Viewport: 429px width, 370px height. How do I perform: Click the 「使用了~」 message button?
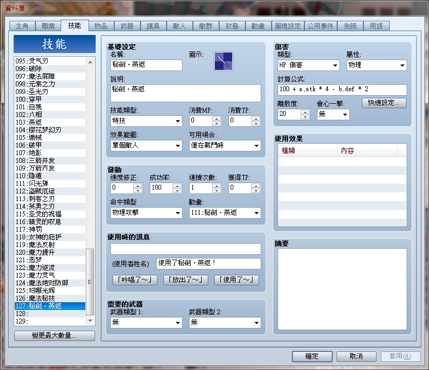coord(237,280)
